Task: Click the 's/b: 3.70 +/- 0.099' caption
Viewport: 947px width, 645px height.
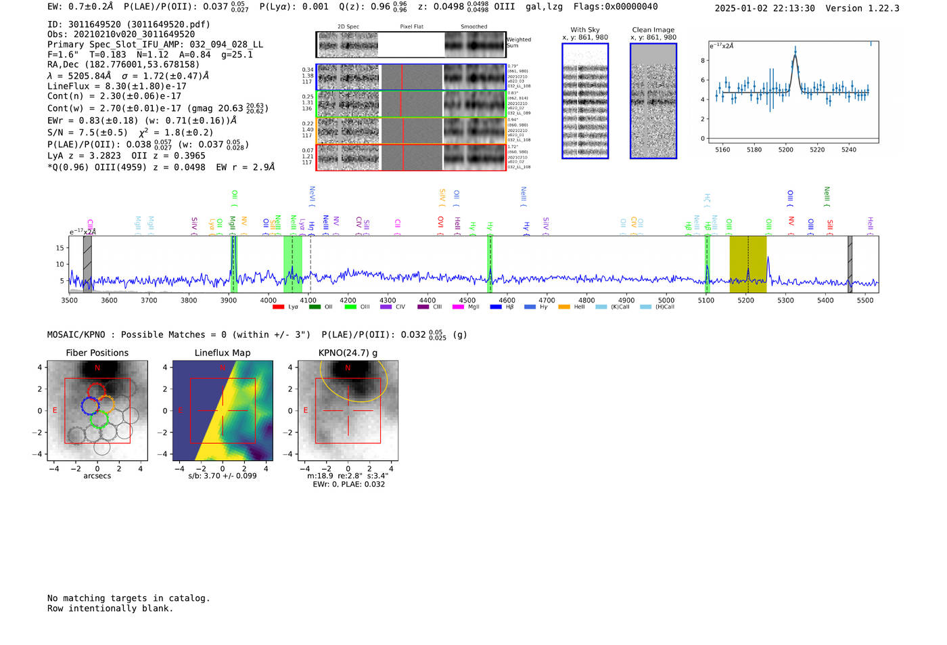Action: pyautogui.click(x=223, y=476)
